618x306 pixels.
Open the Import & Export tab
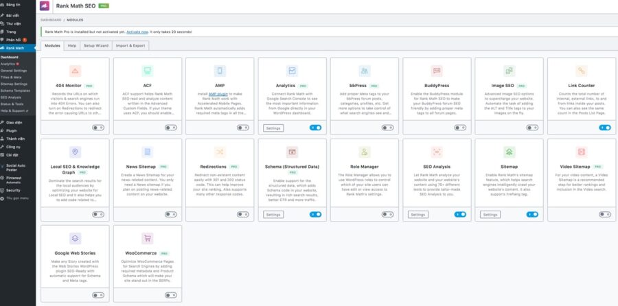(130, 46)
